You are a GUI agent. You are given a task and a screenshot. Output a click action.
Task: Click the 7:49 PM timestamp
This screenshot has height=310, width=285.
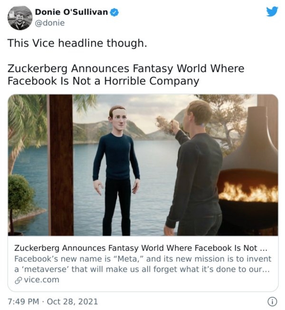pos(23,301)
